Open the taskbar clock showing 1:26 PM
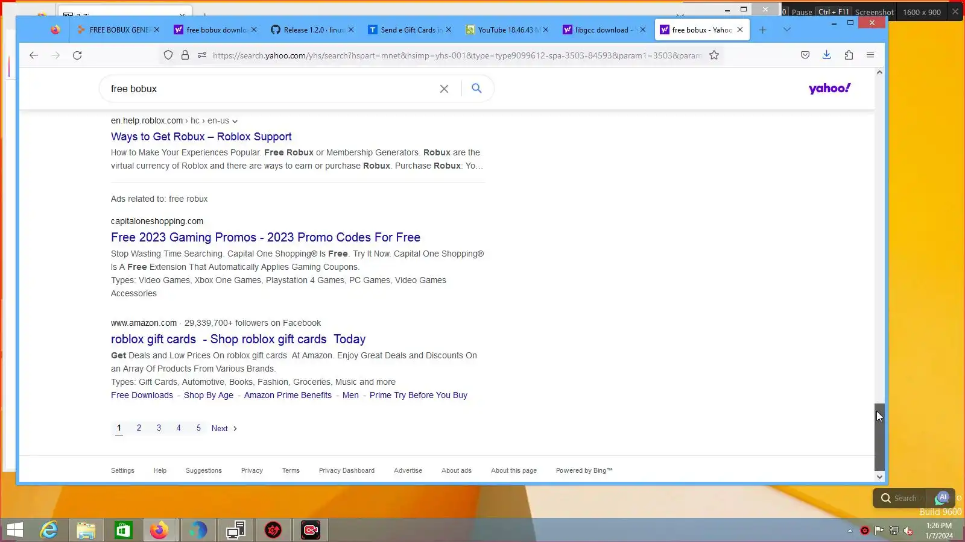This screenshot has height=542, width=965. coord(939,531)
